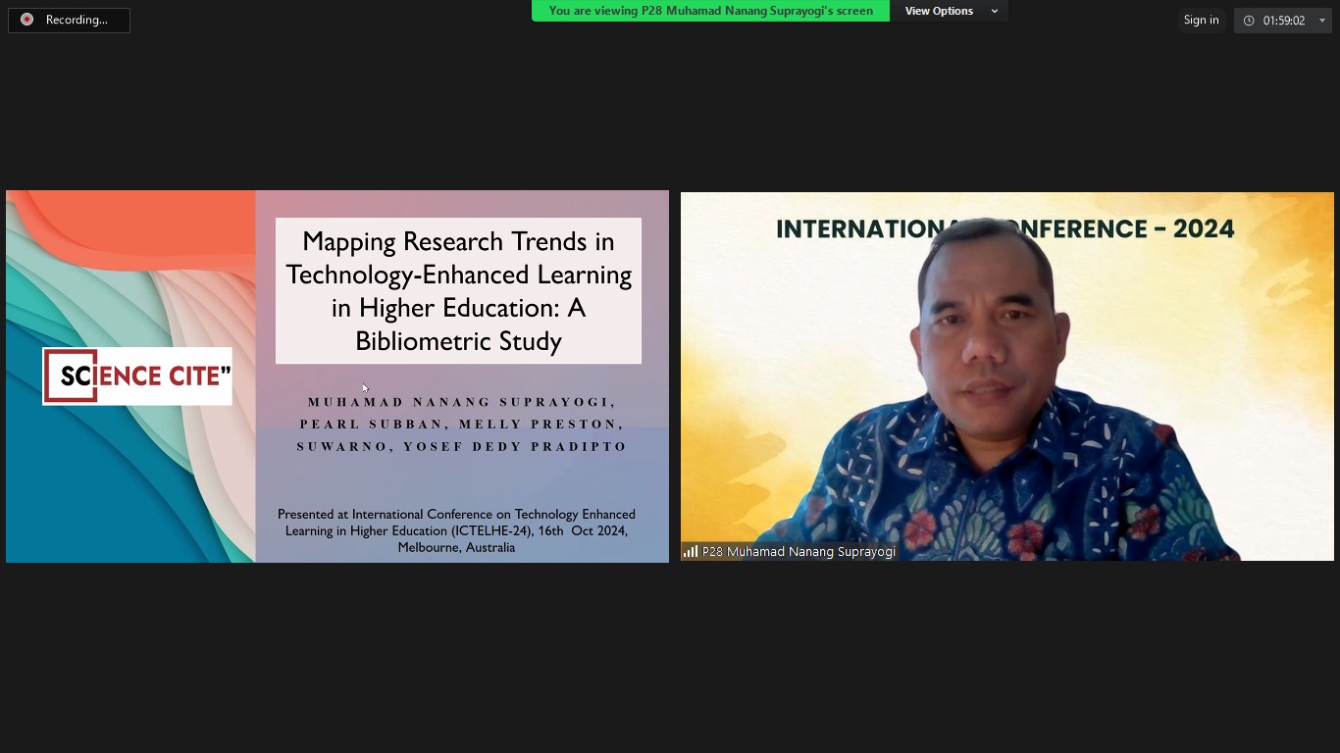This screenshot has height=753, width=1340.
Task: Click the Recording... status label
Action: click(77, 20)
